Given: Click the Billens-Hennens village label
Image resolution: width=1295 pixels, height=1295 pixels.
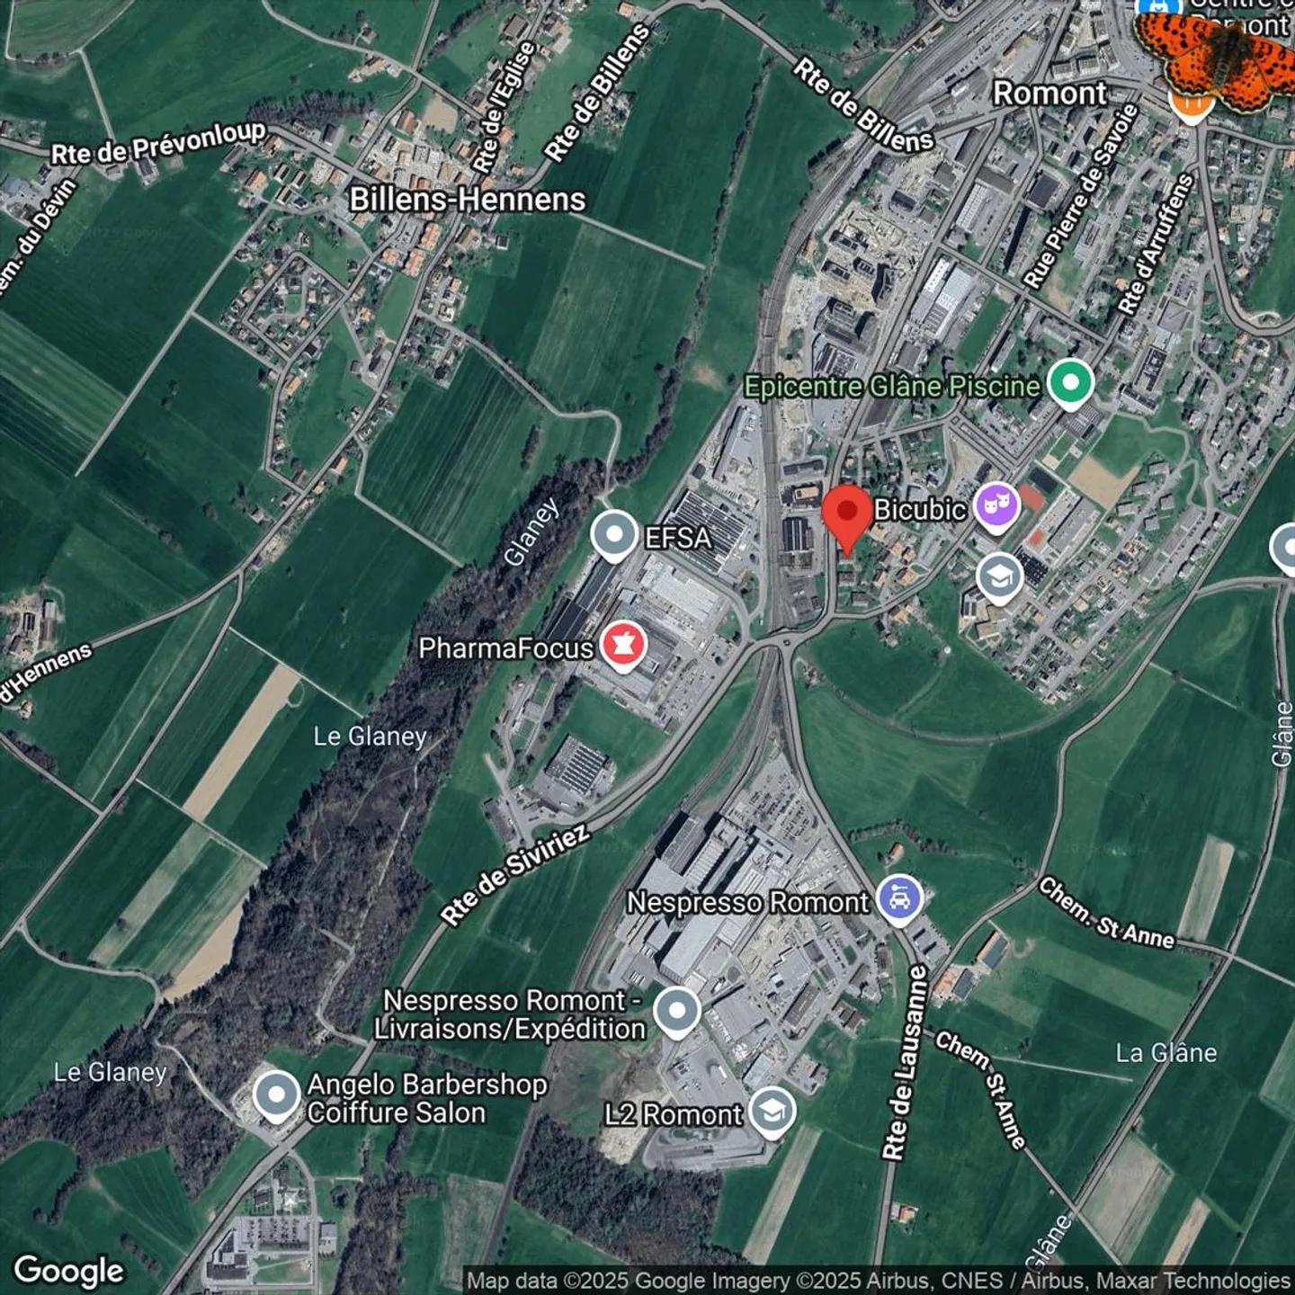Looking at the screenshot, I should coord(467,199).
